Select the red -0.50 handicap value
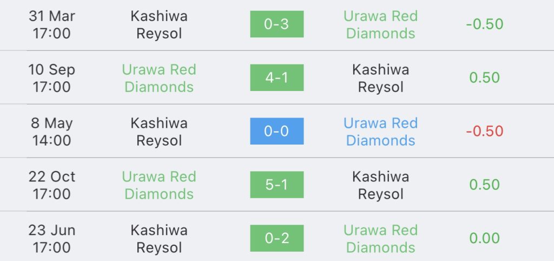Viewport: 554px width, 261px height. (x=484, y=131)
